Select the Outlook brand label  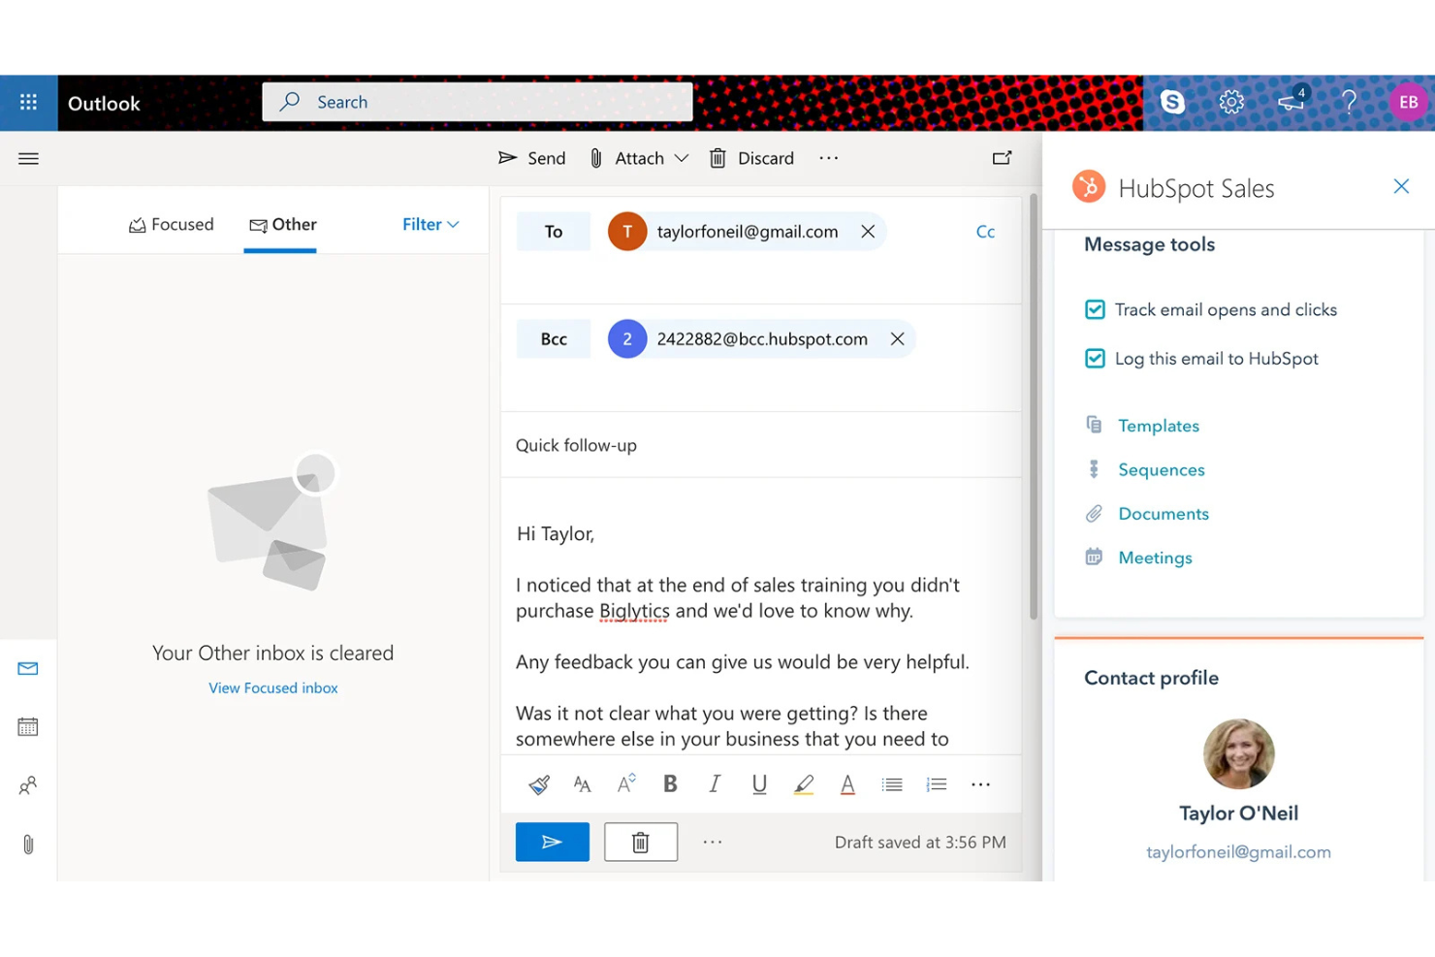104,104
